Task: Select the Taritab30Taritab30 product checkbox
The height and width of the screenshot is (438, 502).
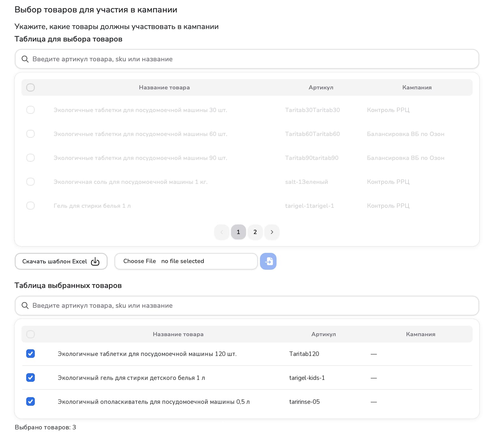Action: (30, 110)
